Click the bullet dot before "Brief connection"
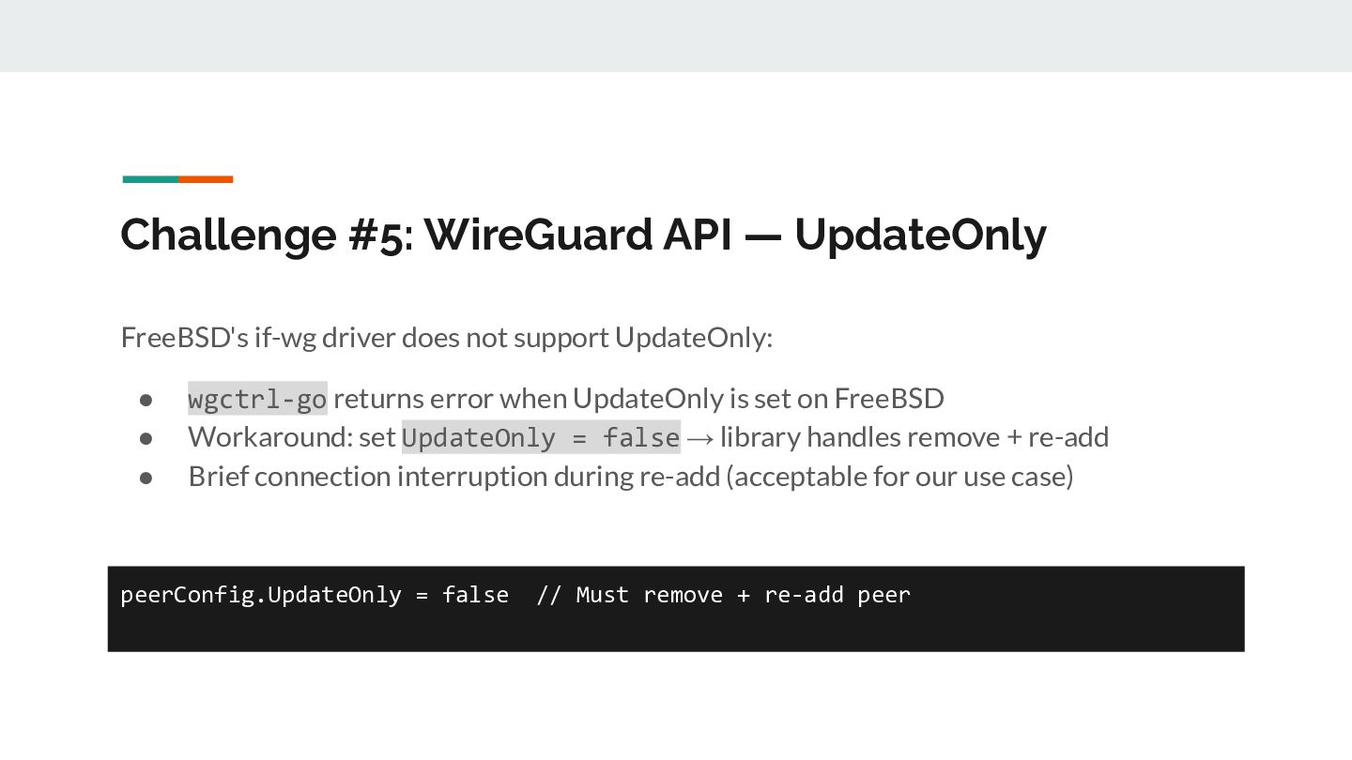1352x760 pixels. click(146, 478)
